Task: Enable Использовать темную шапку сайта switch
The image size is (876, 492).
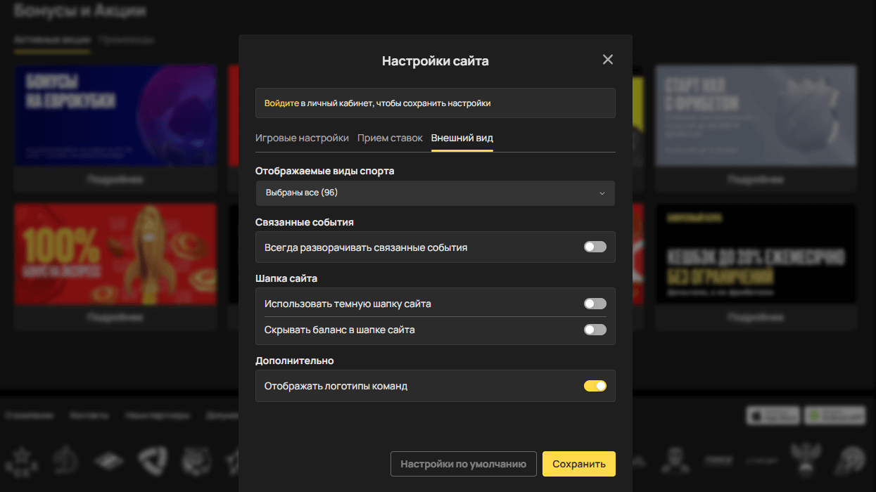Action: (x=595, y=304)
